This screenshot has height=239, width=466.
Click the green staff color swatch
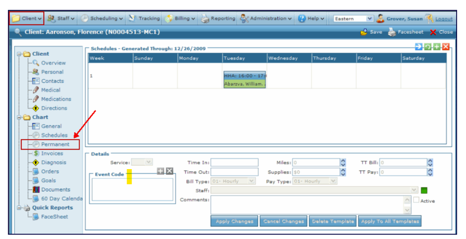[x=424, y=190]
